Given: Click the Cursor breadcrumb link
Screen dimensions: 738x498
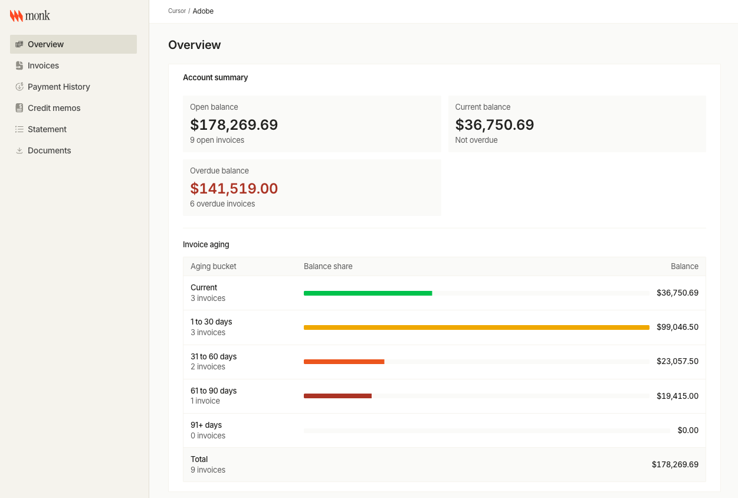Looking at the screenshot, I should point(177,11).
